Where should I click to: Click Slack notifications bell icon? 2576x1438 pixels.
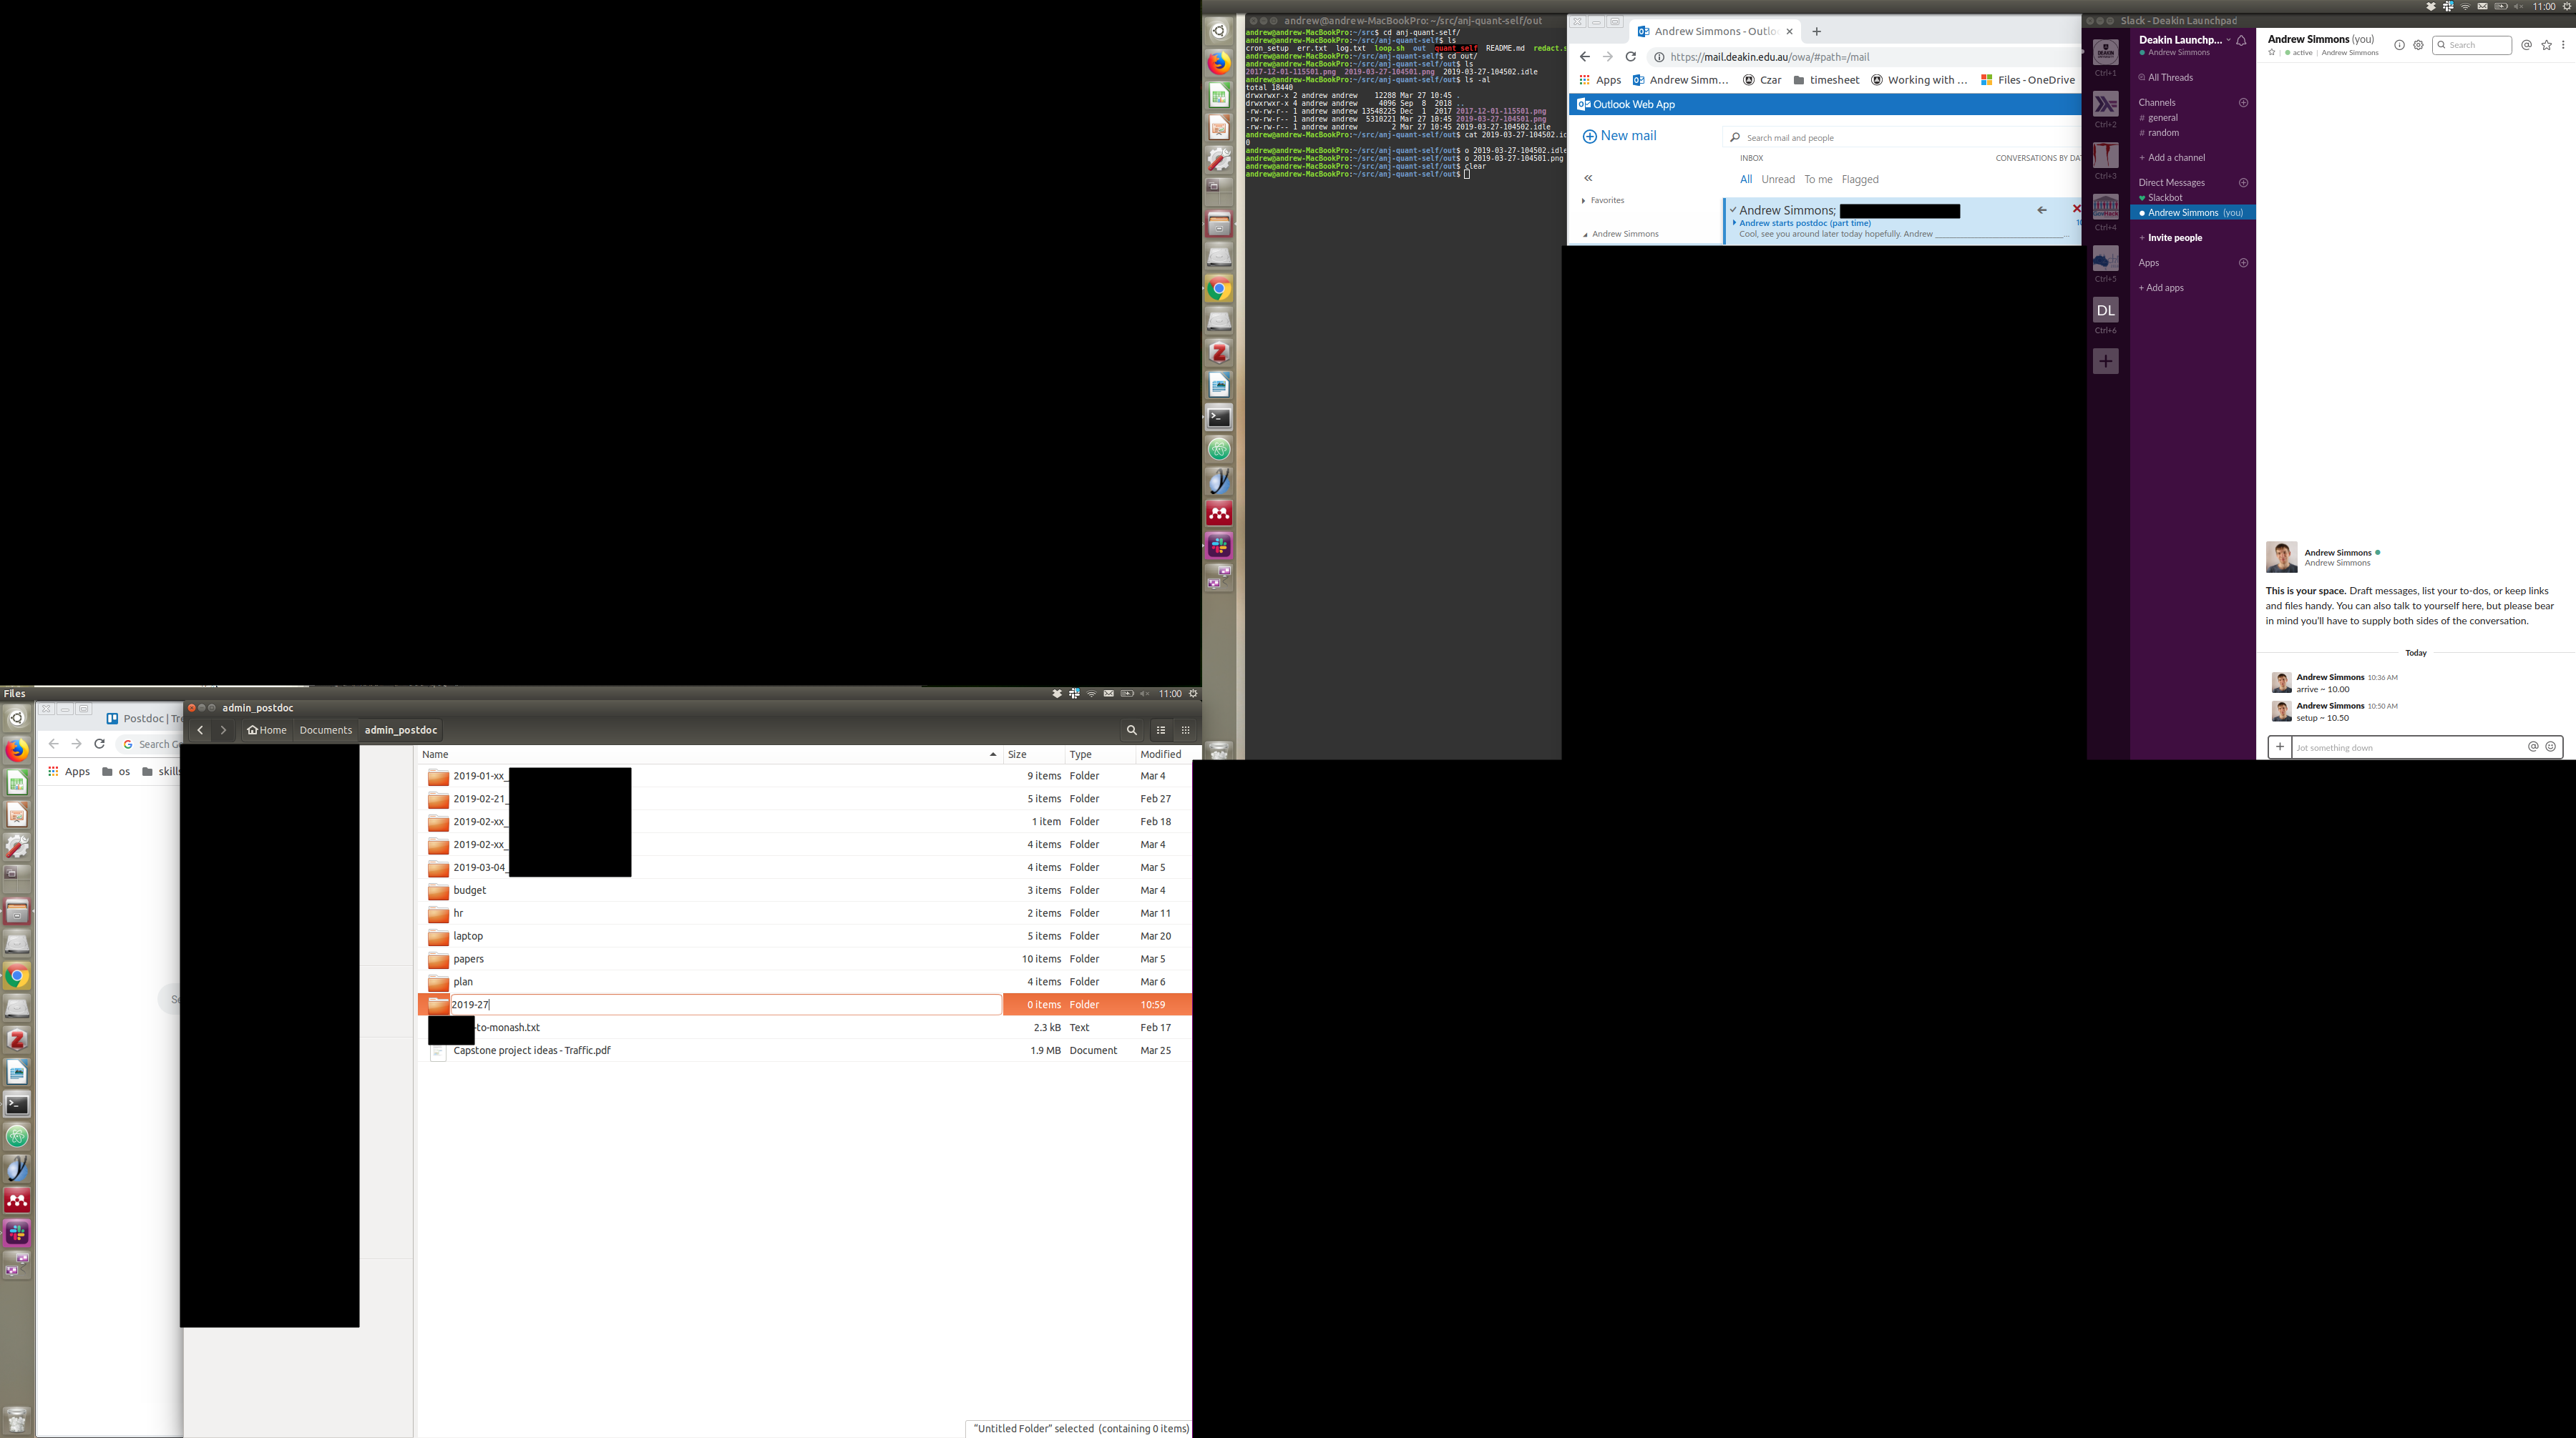(2242, 41)
